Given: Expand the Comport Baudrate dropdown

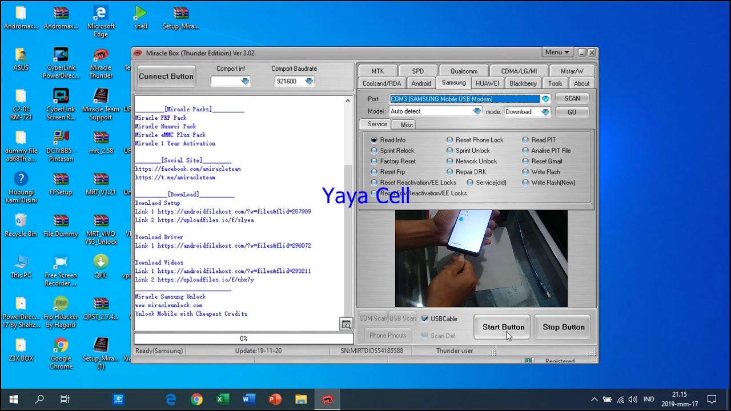Looking at the screenshot, I should point(309,81).
